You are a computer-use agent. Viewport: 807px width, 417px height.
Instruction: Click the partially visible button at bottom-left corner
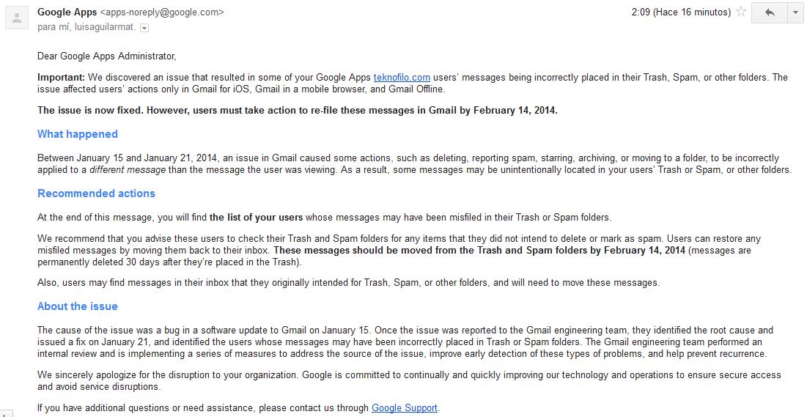tap(4, 413)
